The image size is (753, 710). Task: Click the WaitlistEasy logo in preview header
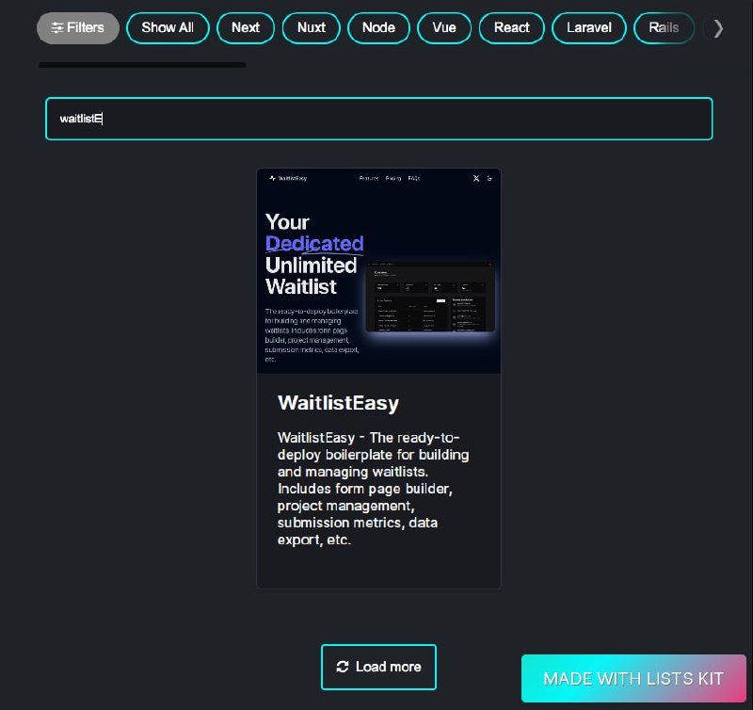coord(288,178)
